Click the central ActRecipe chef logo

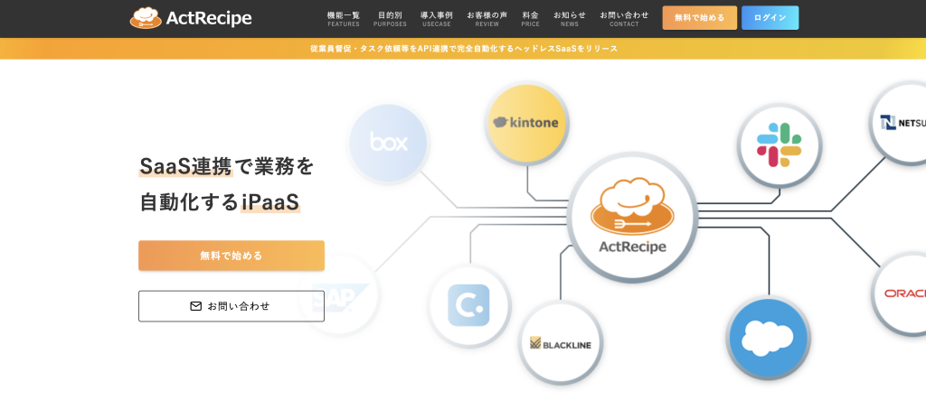pyautogui.click(x=632, y=217)
